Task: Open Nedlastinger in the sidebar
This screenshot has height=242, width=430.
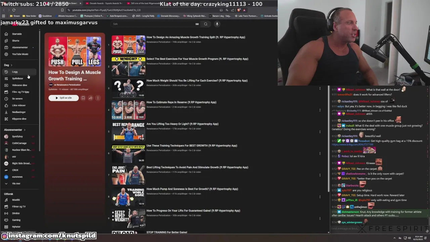Action: pos(19,112)
